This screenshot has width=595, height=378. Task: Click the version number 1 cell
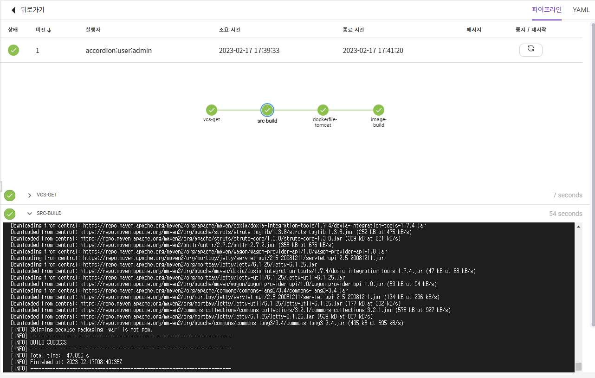point(38,50)
